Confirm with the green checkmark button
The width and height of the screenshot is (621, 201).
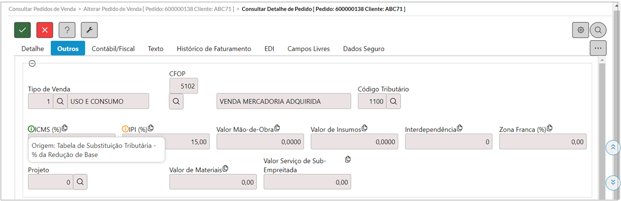point(22,30)
